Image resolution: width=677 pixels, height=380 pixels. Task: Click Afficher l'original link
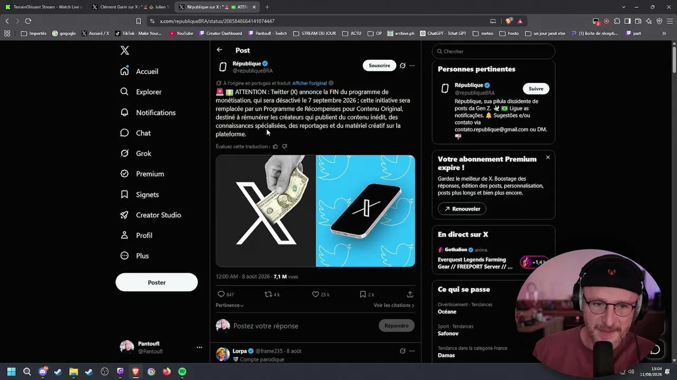pyautogui.click(x=309, y=83)
